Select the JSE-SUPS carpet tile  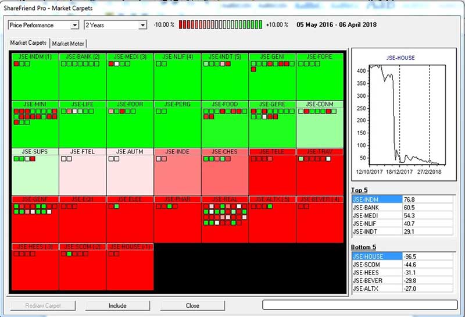[35, 172]
